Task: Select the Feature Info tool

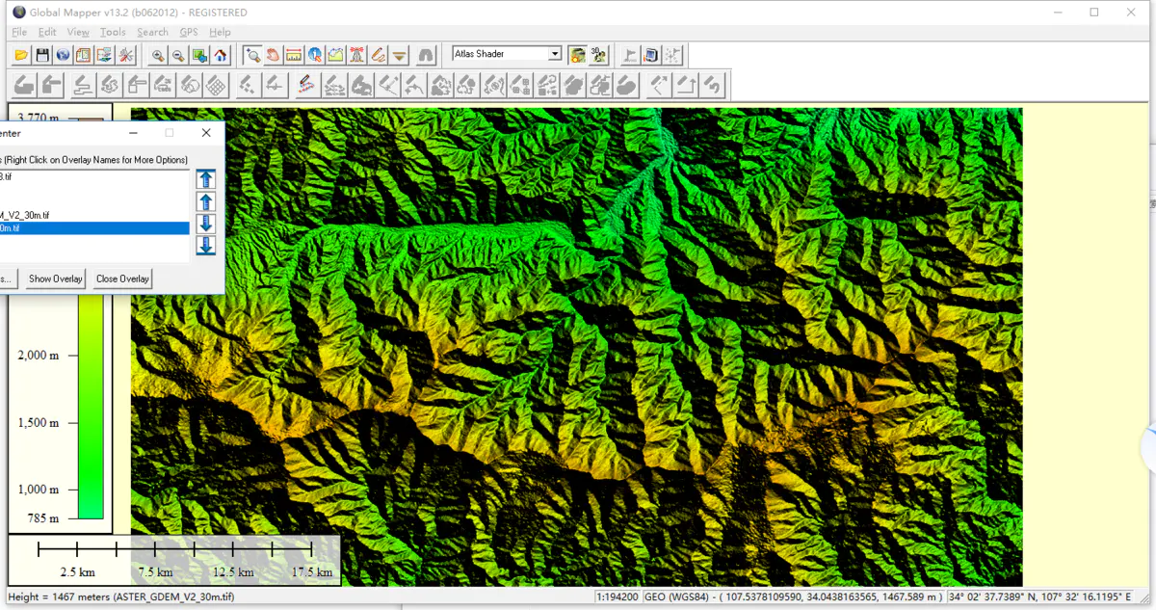Action: pos(315,55)
